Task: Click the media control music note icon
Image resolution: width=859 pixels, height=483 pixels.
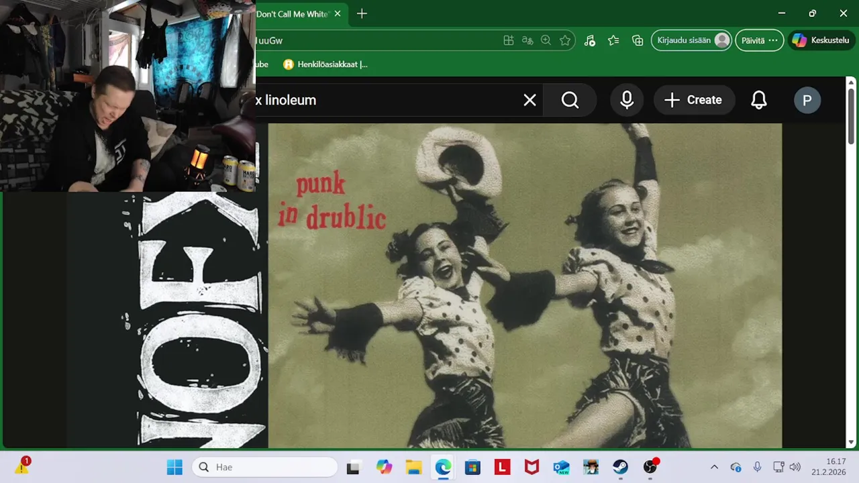Action: point(589,40)
